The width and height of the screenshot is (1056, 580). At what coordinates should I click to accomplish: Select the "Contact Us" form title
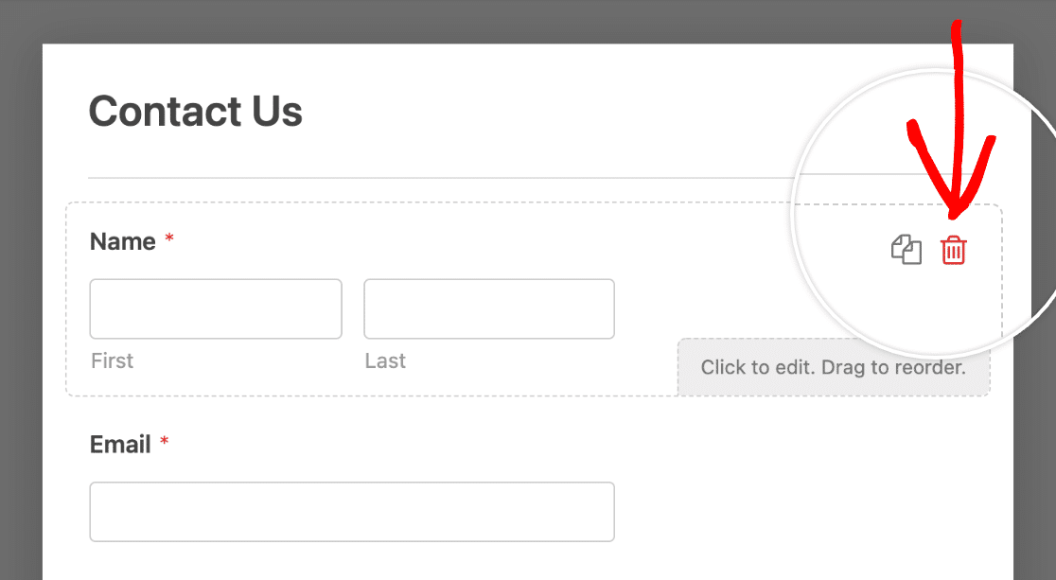point(195,112)
